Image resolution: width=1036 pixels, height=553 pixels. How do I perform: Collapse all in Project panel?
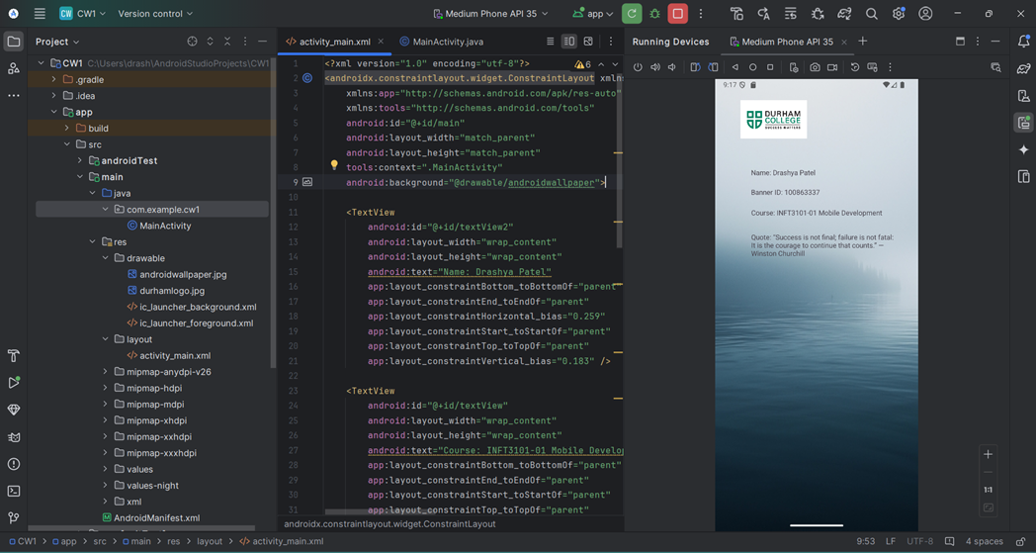[227, 41]
